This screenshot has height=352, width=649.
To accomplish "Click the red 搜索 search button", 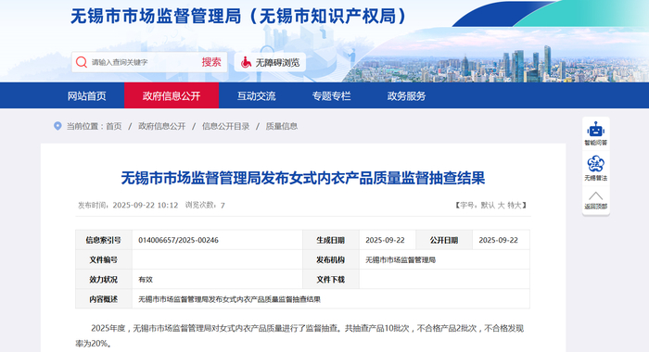I will (211, 62).
